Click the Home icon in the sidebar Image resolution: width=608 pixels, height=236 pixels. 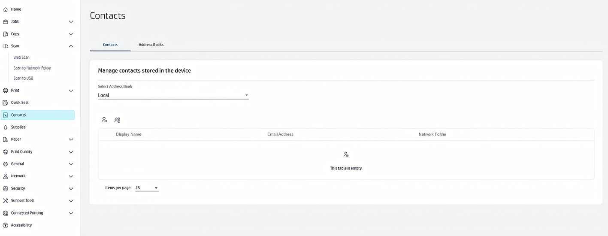coord(6,9)
